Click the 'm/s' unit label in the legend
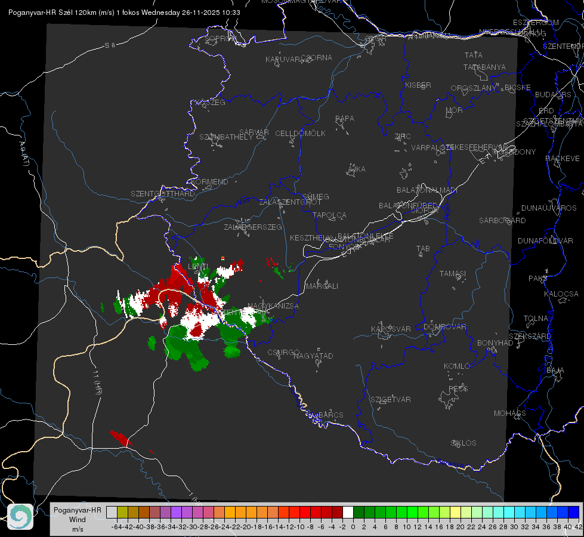 [x=78, y=529]
